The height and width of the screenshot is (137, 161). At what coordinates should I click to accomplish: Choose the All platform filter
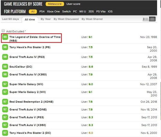click(x=33, y=12)
